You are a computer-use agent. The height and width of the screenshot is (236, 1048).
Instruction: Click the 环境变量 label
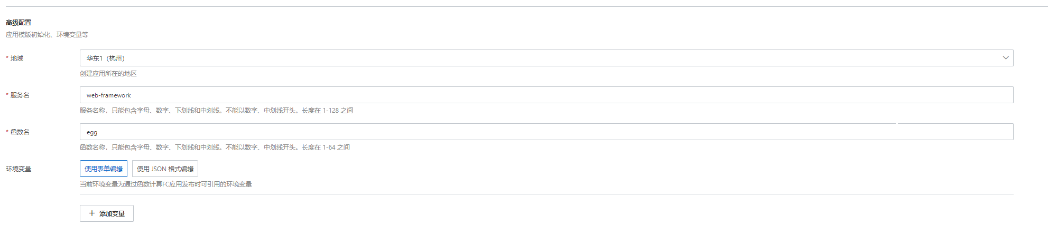pos(18,169)
